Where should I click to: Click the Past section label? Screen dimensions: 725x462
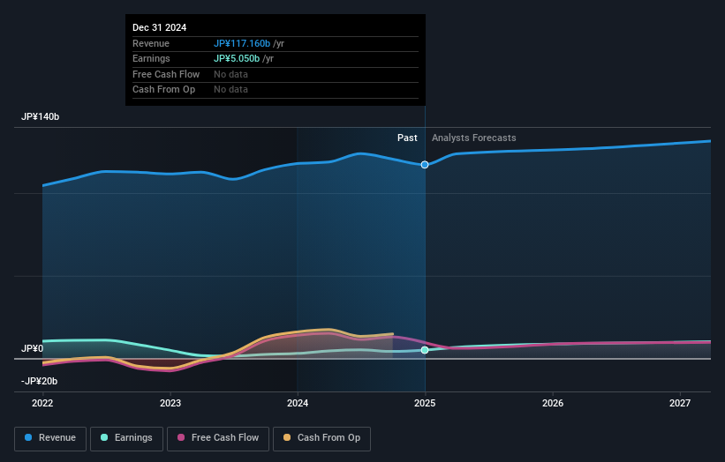(x=407, y=138)
